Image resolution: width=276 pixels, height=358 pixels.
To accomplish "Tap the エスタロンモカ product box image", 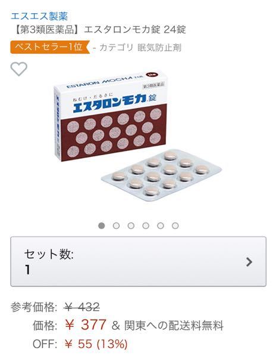I will click(x=111, y=116).
